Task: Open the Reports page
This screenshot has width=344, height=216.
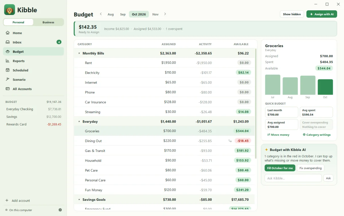Action: [x=34, y=61]
